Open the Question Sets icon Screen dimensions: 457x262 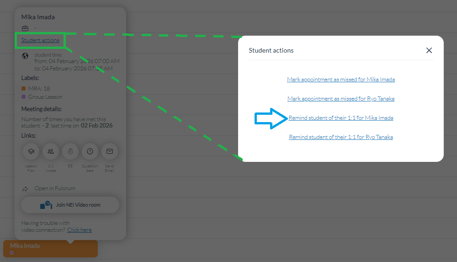[x=90, y=151]
